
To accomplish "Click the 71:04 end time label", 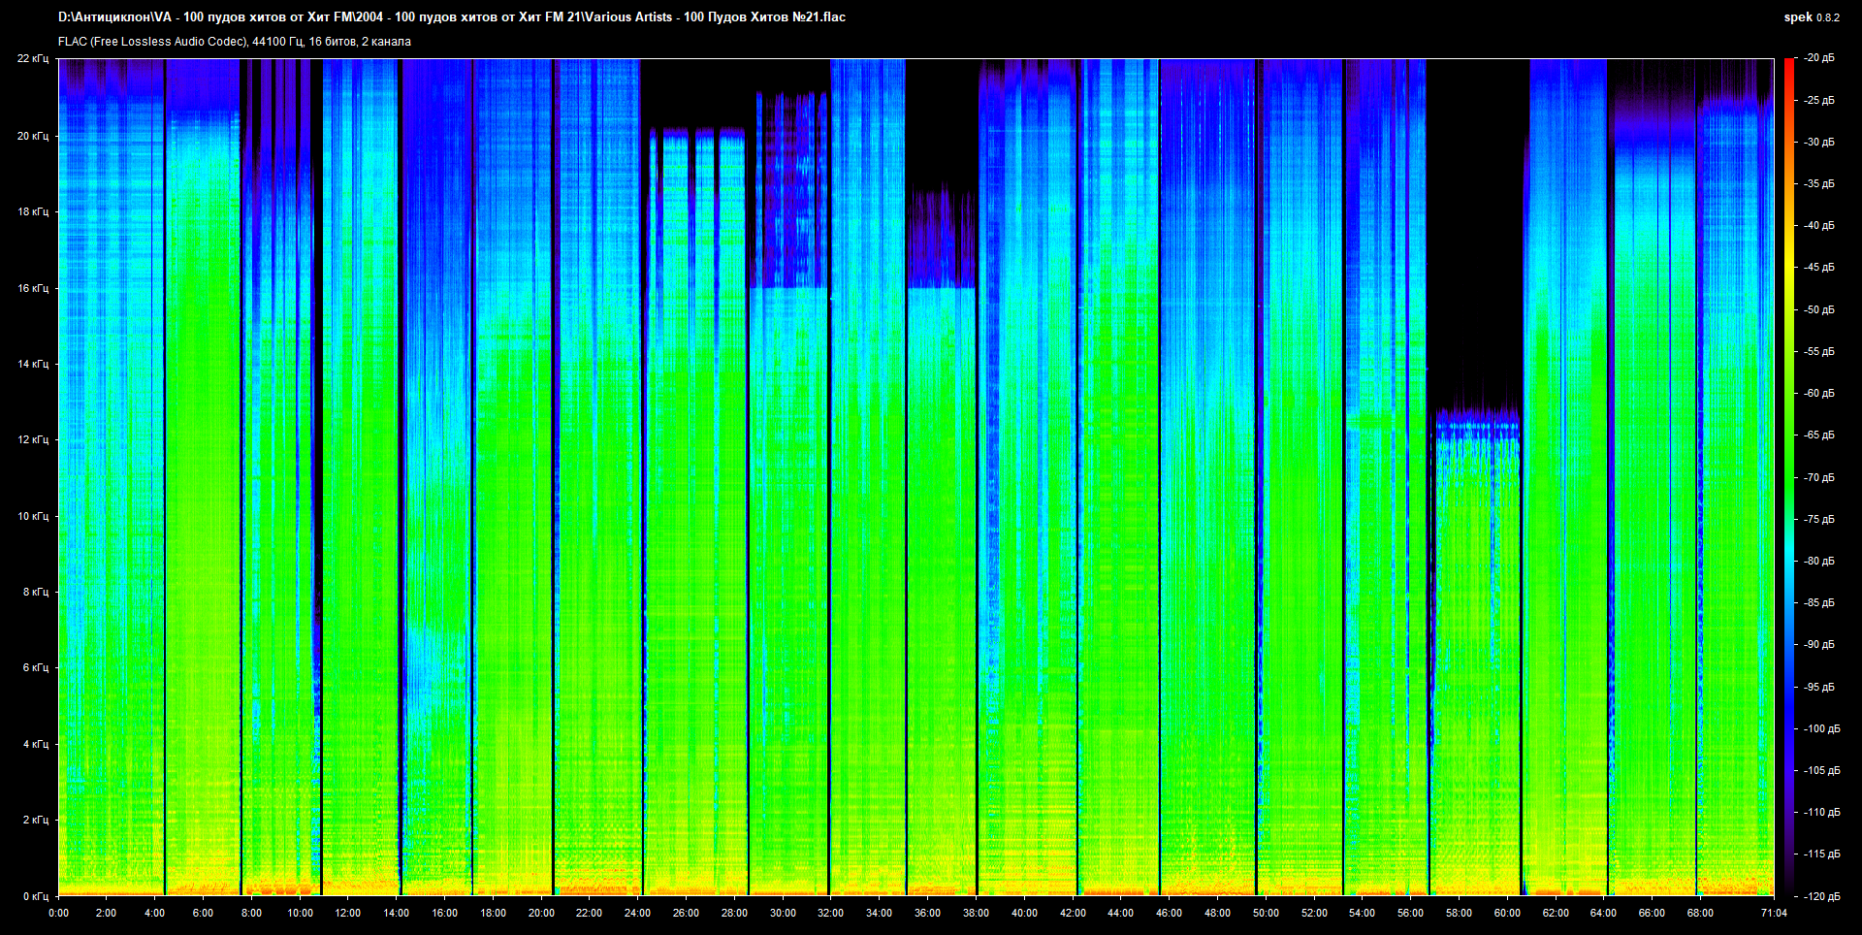I will coord(1774,913).
